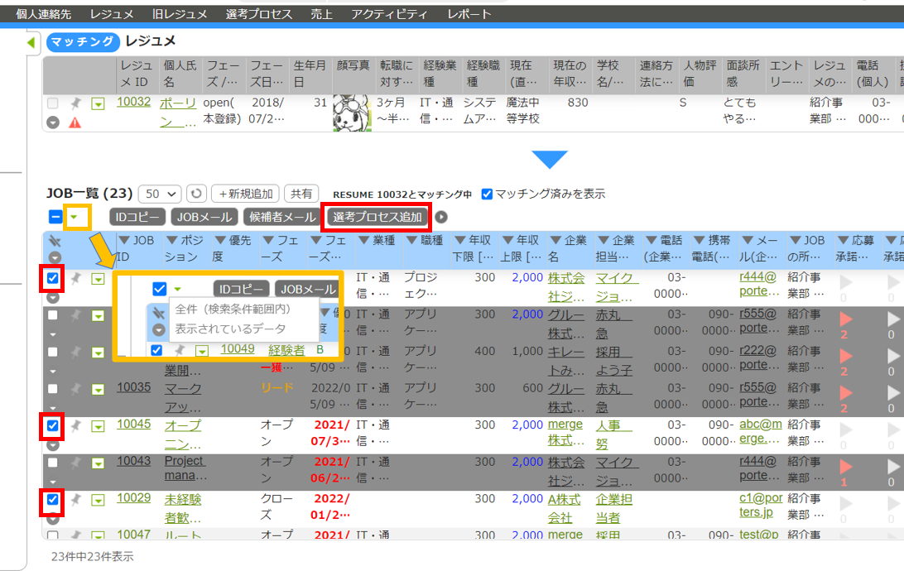Click the green collapse arrow at left edge
Viewport: 904px width, 571px height.
tap(31, 42)
